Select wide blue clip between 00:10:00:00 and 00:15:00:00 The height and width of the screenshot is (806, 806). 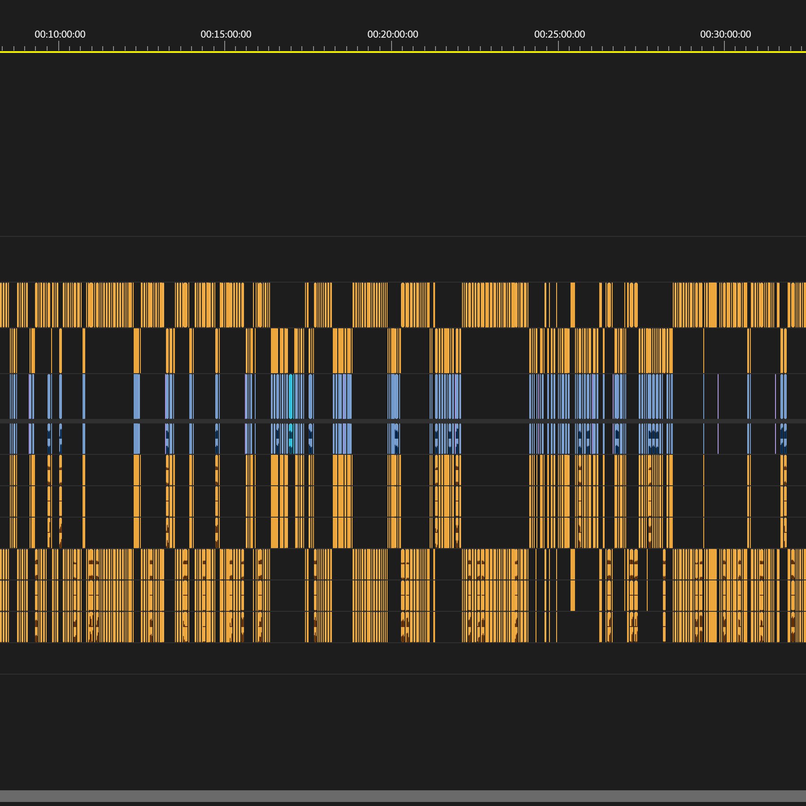(137, 396)
